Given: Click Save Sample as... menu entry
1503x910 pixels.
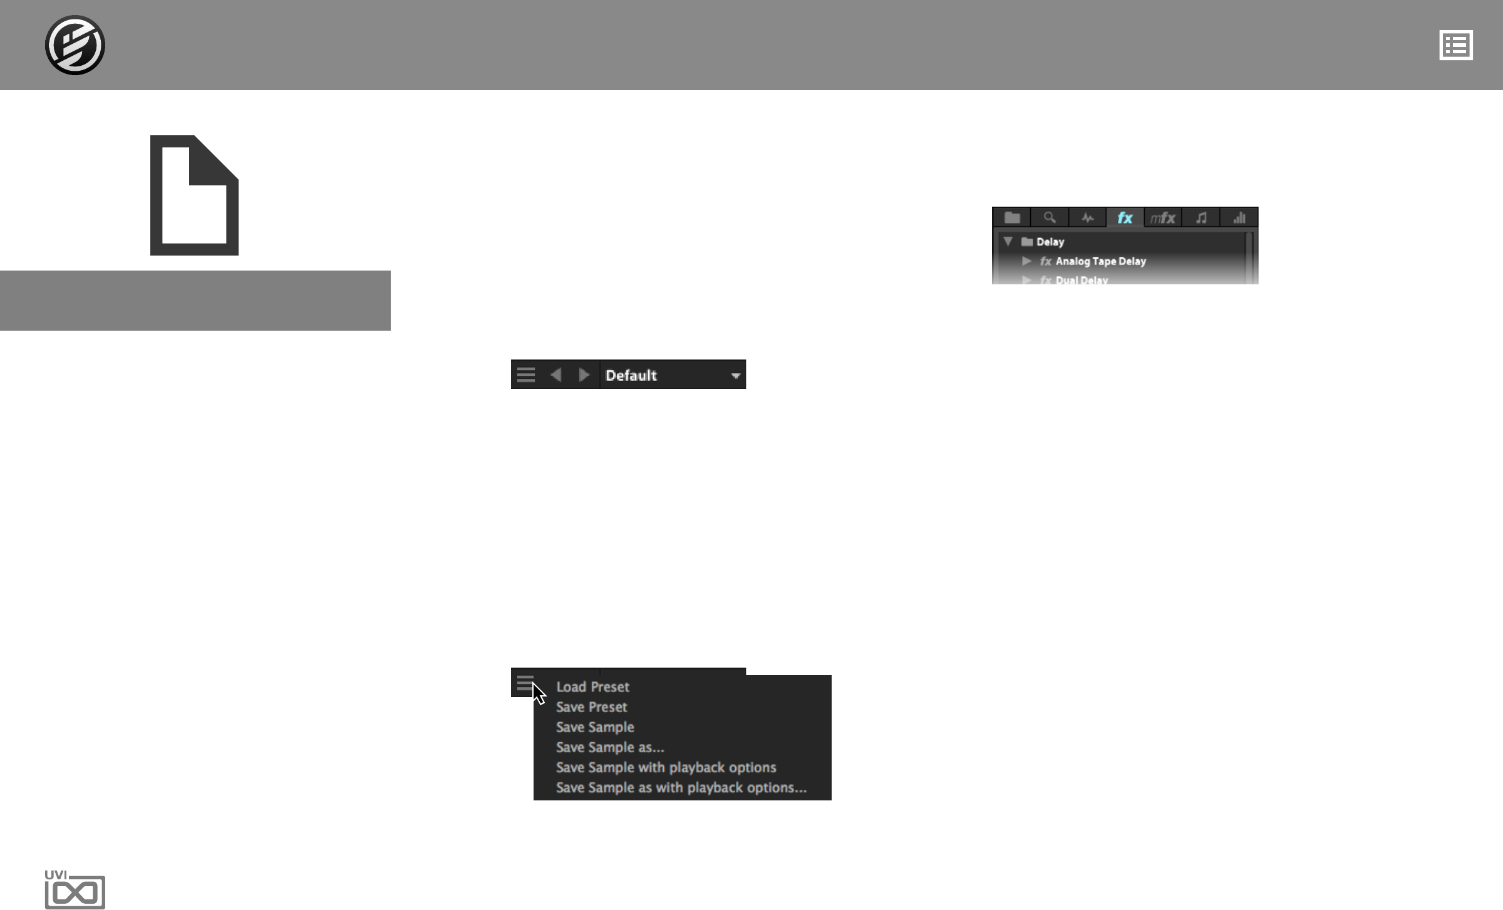Looking at the screenshot, I should 610,747.
